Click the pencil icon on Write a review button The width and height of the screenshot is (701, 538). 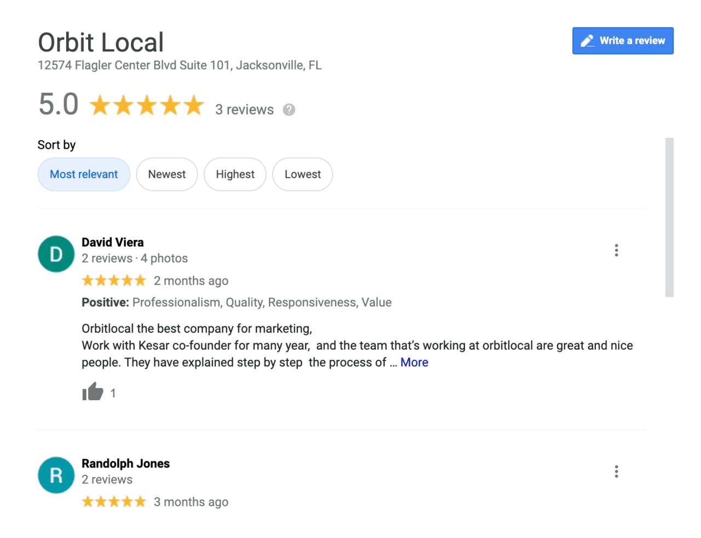[x=588, y=40]
